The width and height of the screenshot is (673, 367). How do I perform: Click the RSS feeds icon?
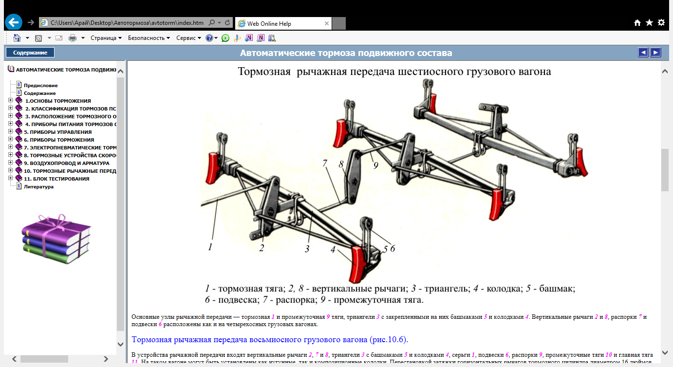38,38
